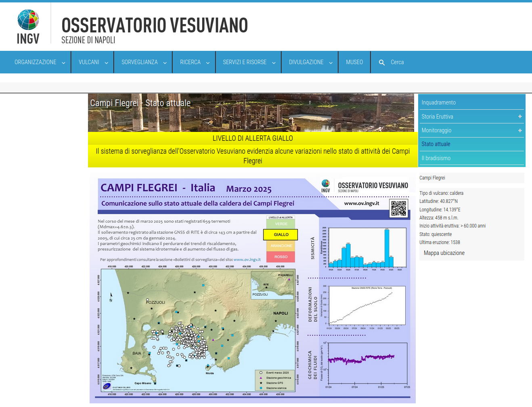Screen dimensions: 532x407
Task: Click the 'Latitudine: 40.827°N' text
Action: pos(438,201)
